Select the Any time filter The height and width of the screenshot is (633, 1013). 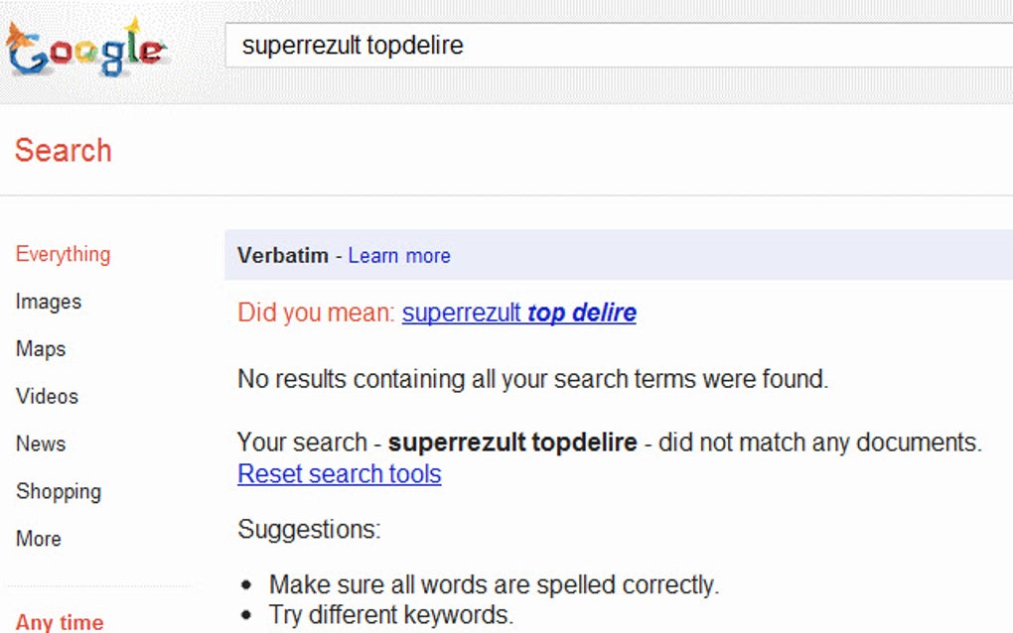point(60,622)
